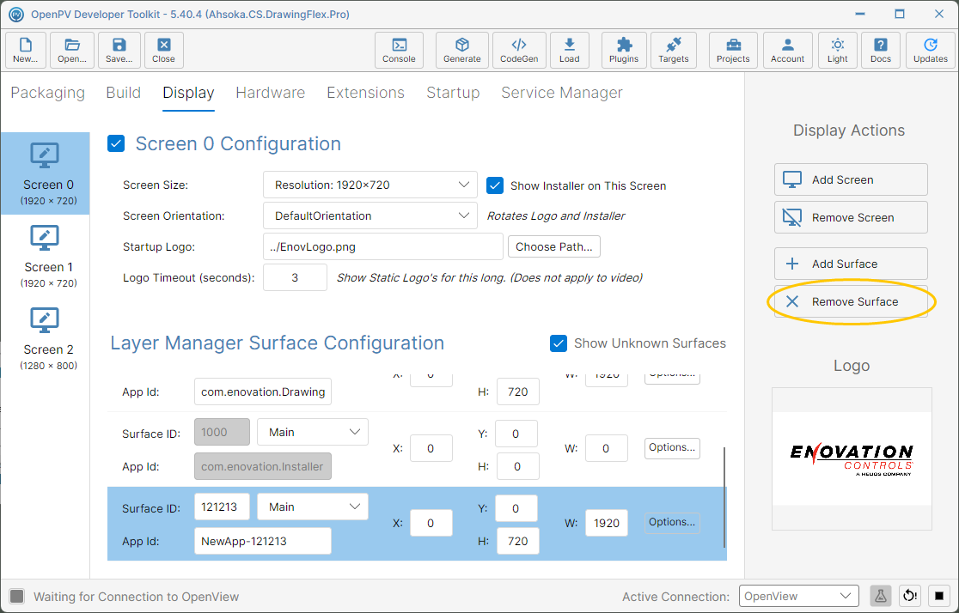Screen dimensions: 959x613
Task: Click the flask icon in the status bar
Action: [x=880, y=596]
